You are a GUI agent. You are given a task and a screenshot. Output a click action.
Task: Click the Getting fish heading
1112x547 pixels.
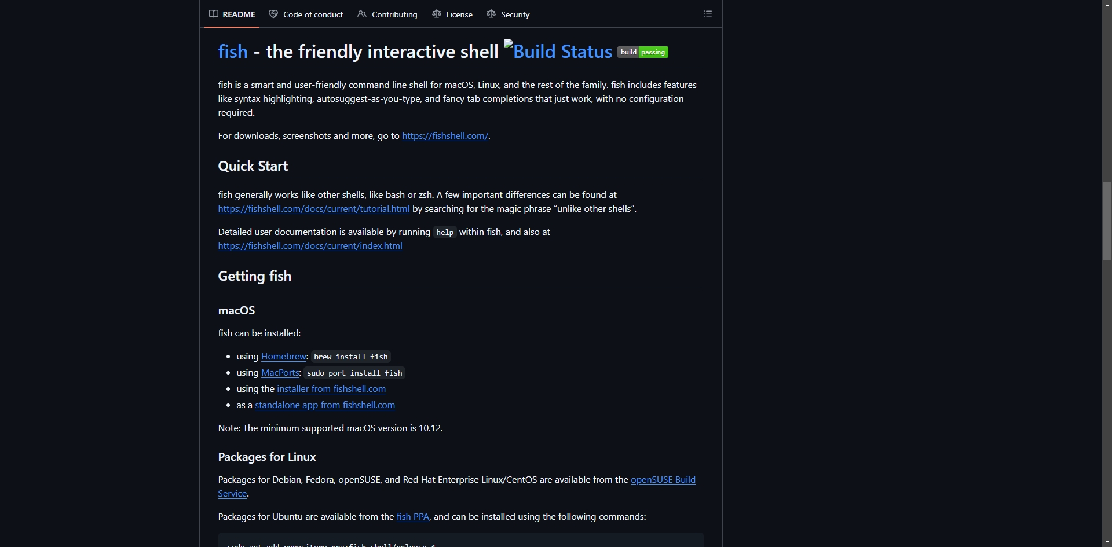[x=255, y=276]
